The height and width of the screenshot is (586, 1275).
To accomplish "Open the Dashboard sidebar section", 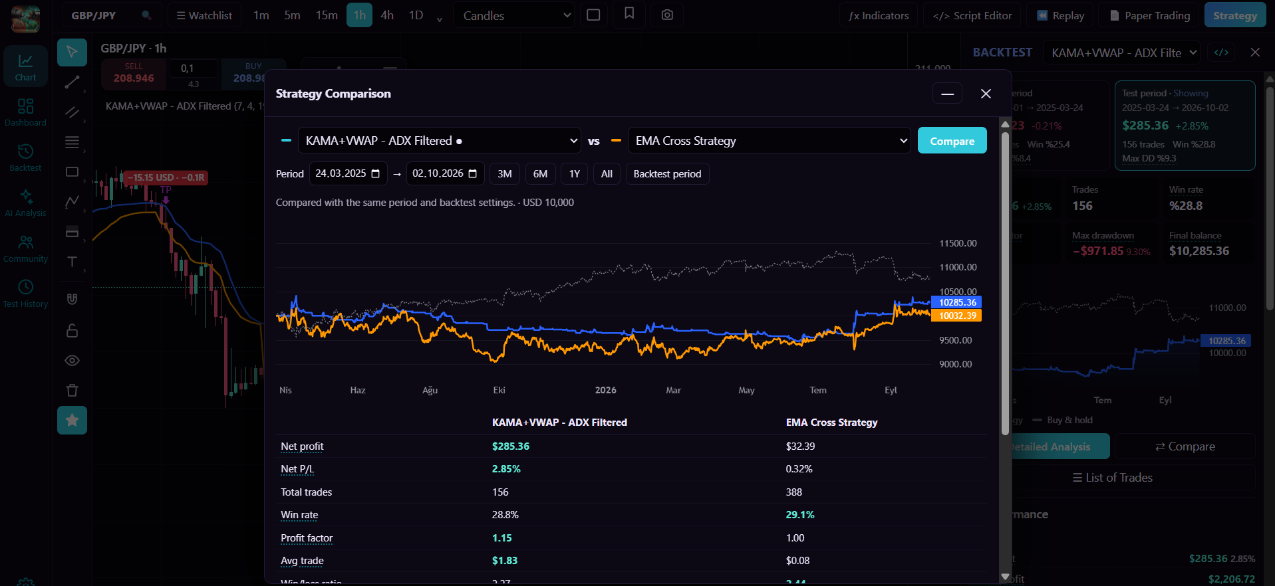I will coord(25,112).
